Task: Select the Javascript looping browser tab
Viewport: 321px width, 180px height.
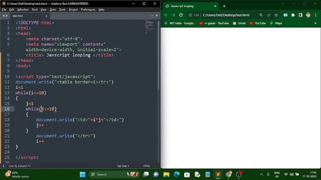Action: click(x=191, y=6)
